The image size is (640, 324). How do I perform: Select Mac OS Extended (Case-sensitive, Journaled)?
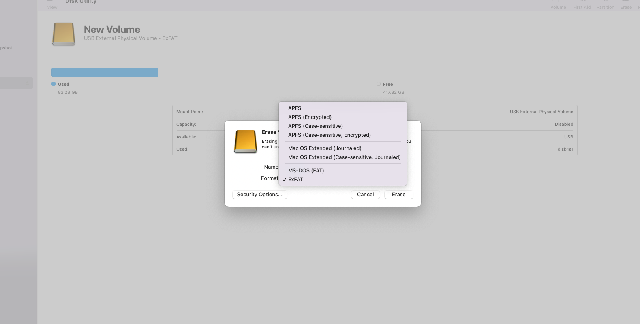click(342, 157)
